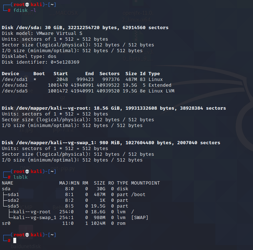Click skull icon in first prompt

[27, 5]
